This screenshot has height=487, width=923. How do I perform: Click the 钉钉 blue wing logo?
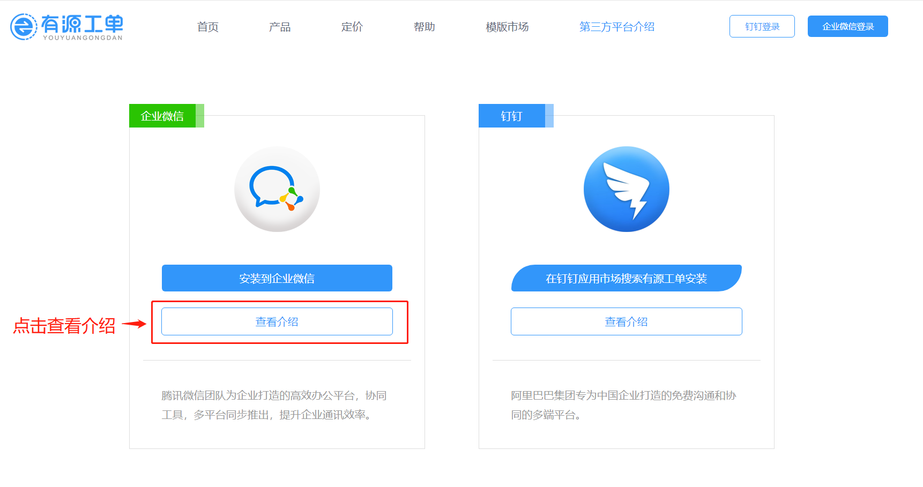coord(627,189)
